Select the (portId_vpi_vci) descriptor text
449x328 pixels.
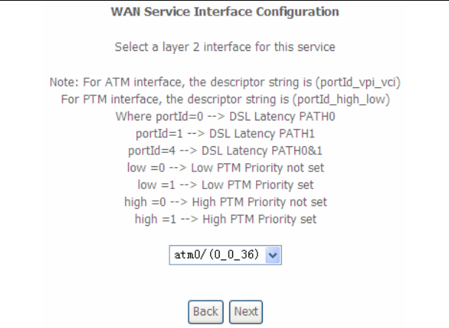[358, 82]
